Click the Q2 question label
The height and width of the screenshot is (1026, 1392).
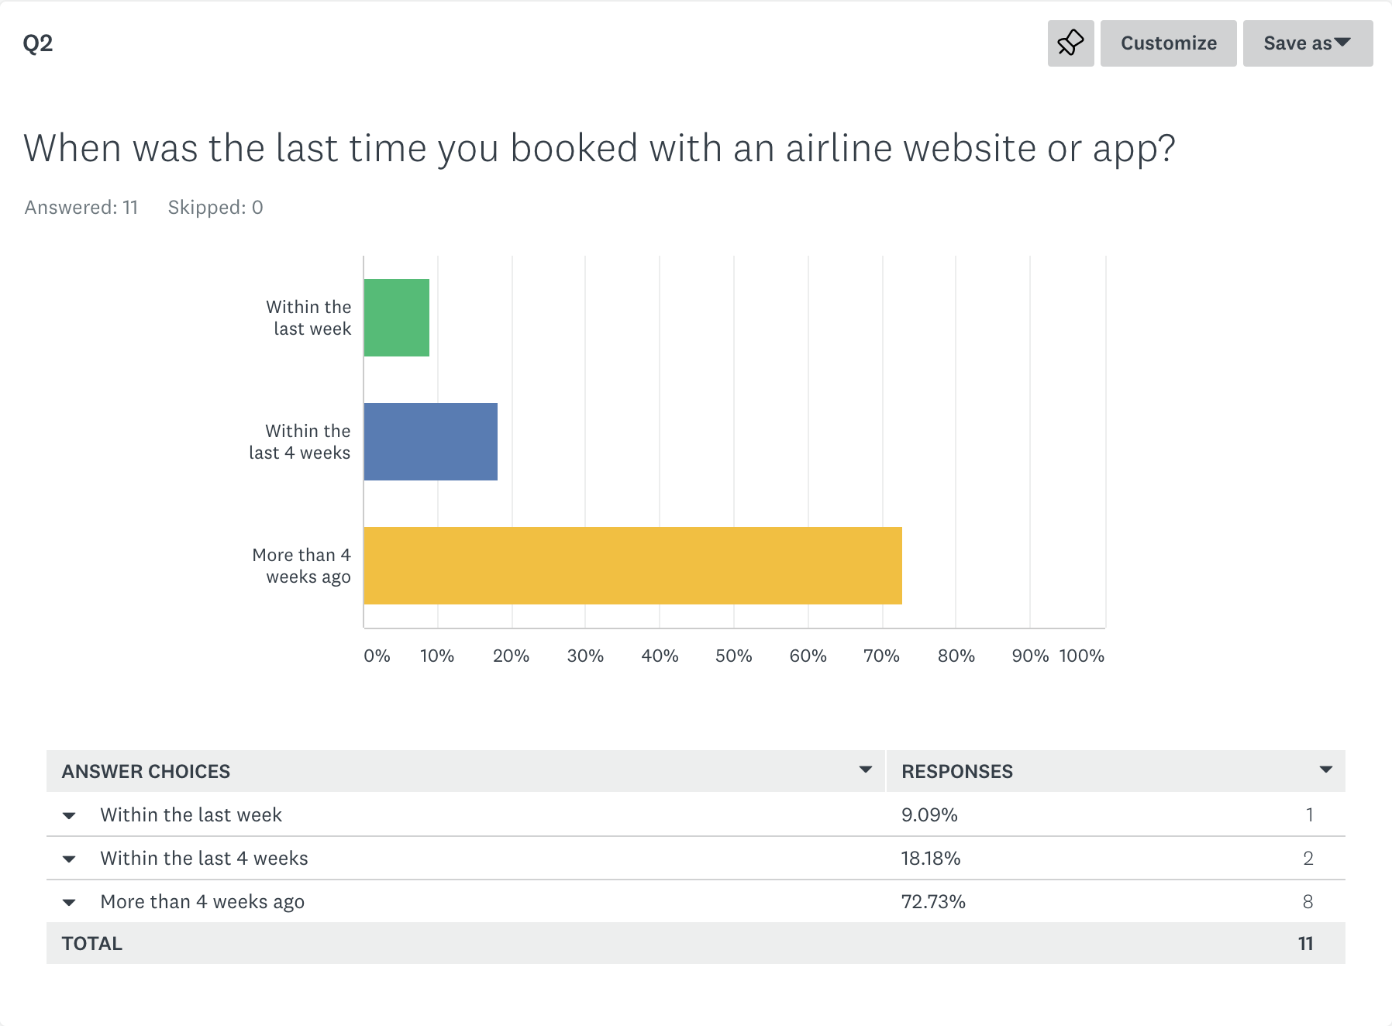point(38,43)
